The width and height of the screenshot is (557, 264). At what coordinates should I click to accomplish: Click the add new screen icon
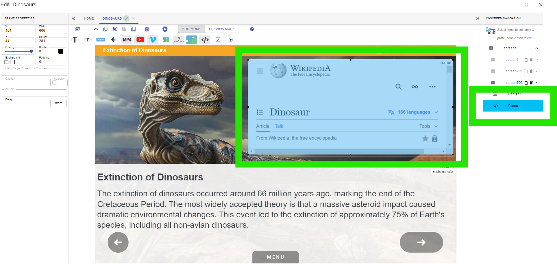click(77, 29)
